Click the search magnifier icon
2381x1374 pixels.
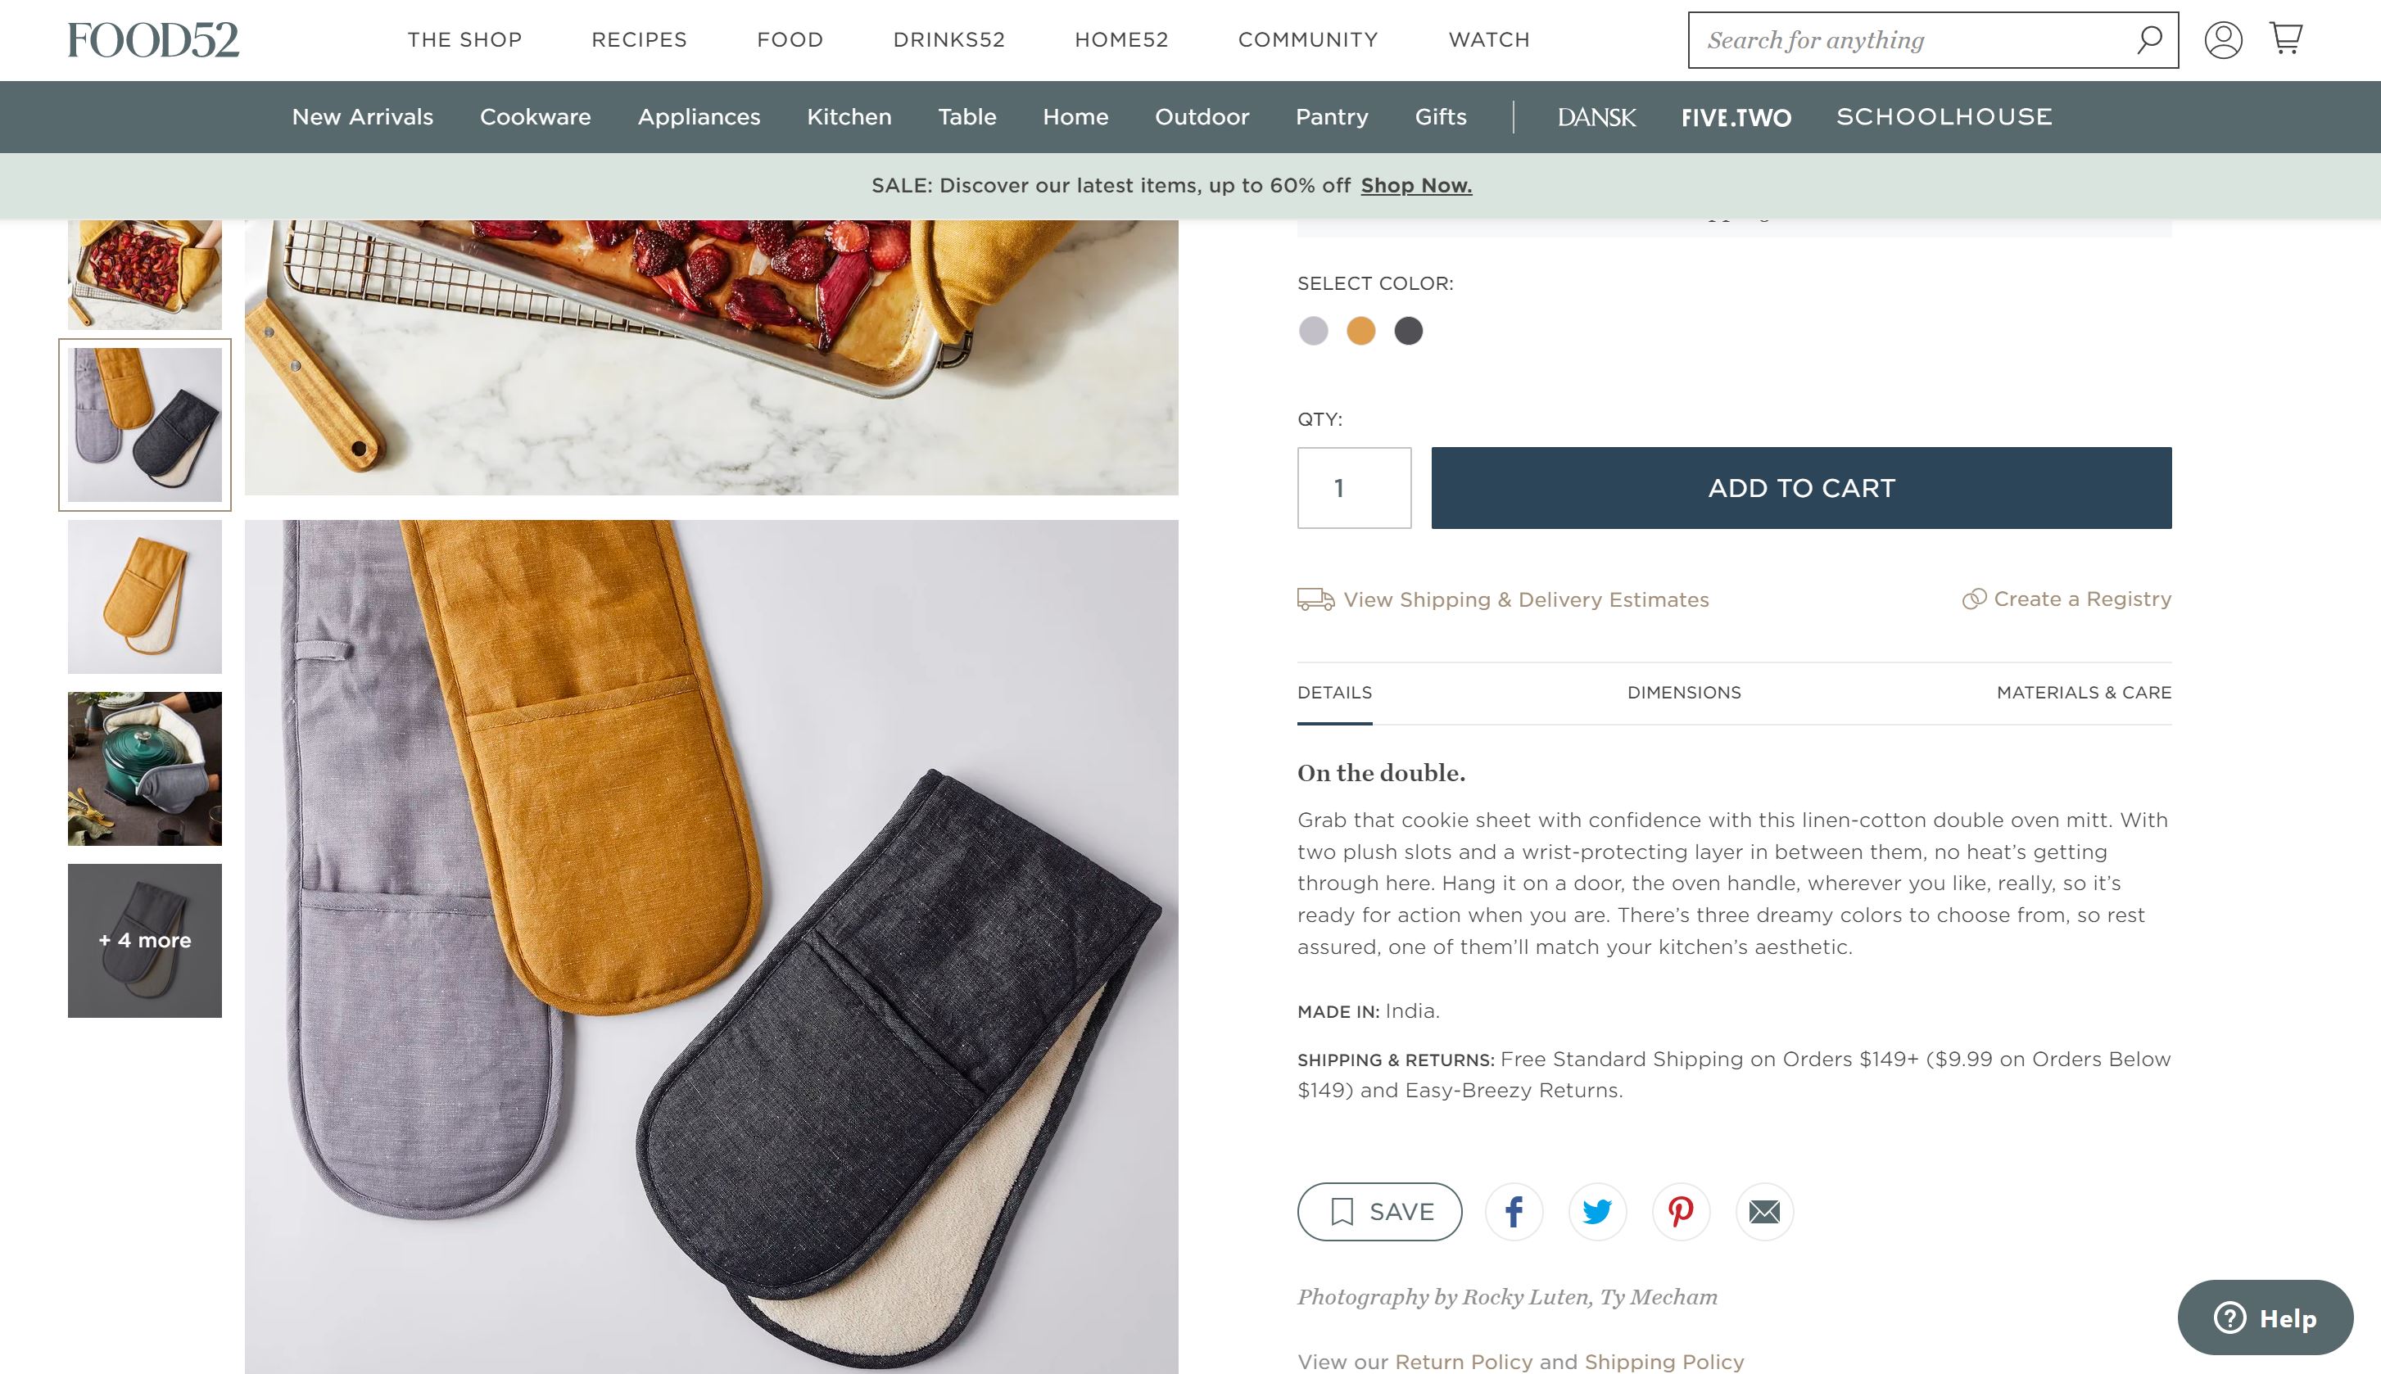pyautogui.click(x=2149, y=39)
